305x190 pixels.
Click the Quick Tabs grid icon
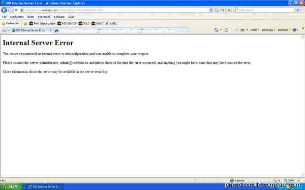click(x=4, y=30)
